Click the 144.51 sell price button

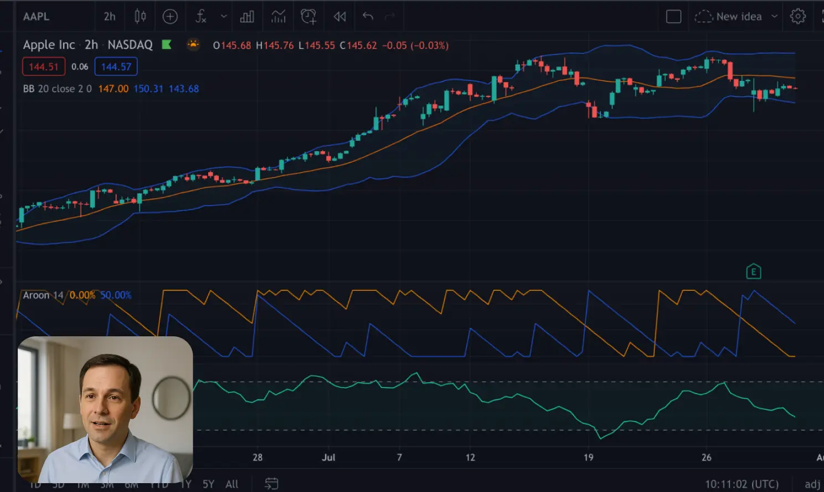point(44,67)
